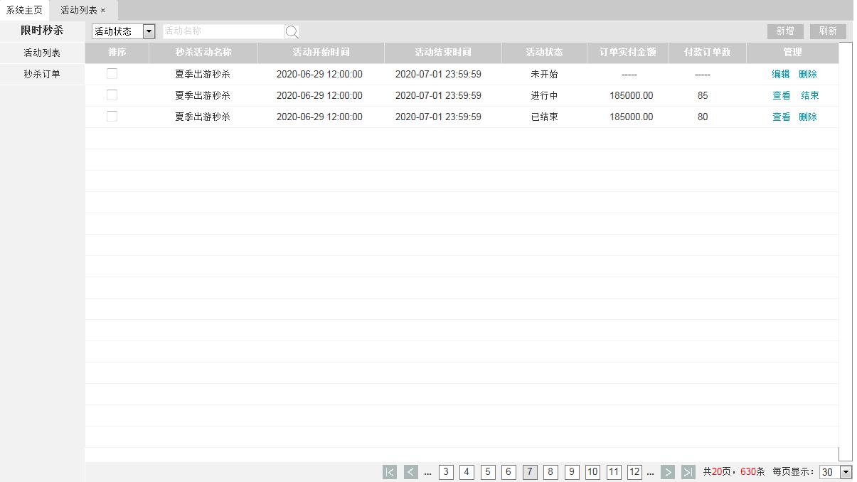Jump to last page of results
This screenshot has height=482, width=857.
click(x=688, y=472)
